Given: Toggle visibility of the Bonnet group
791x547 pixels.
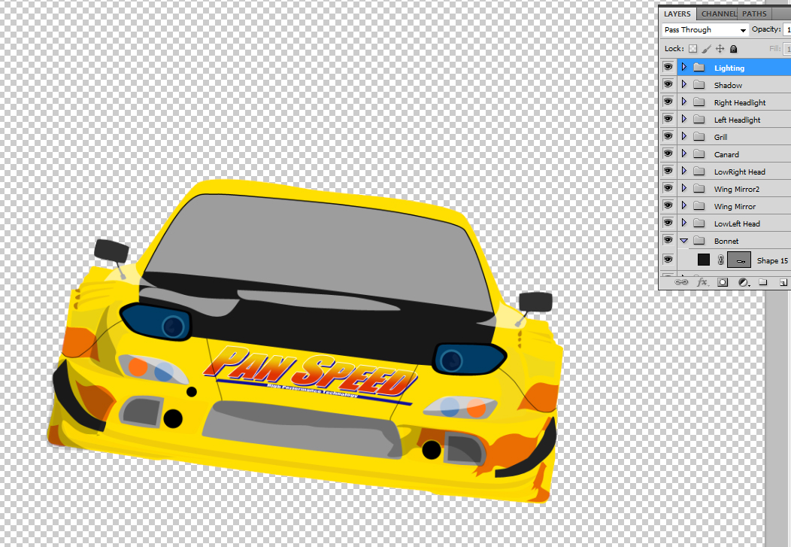Looking at the screenshot, I should point(668,240).
